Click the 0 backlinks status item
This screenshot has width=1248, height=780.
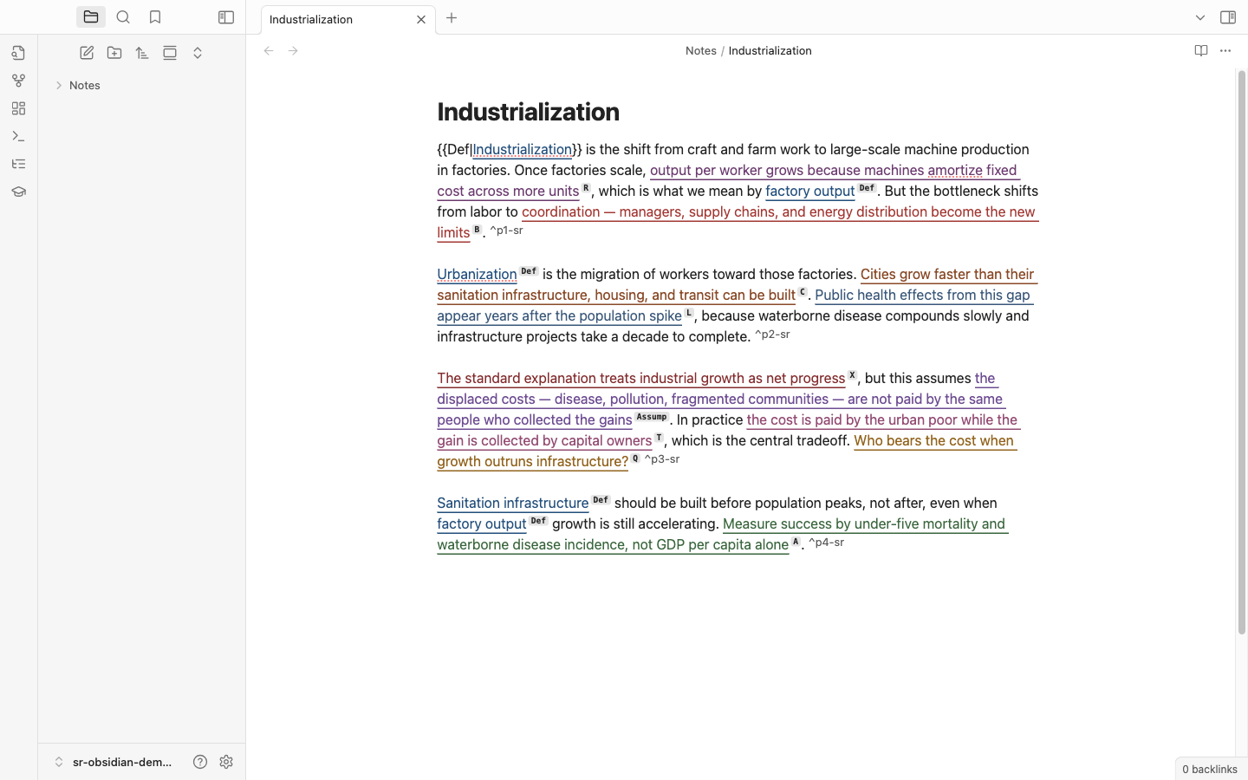click(1210, 769)
